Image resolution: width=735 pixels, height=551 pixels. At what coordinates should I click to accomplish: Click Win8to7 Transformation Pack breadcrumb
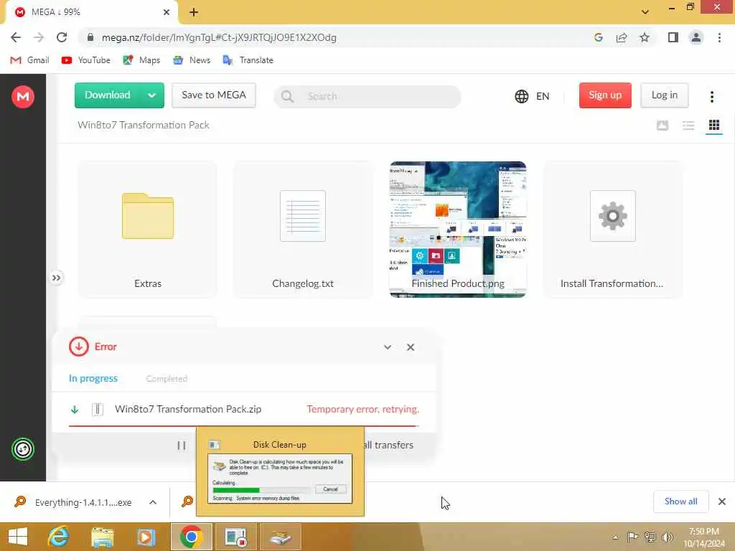pos(144,125)
